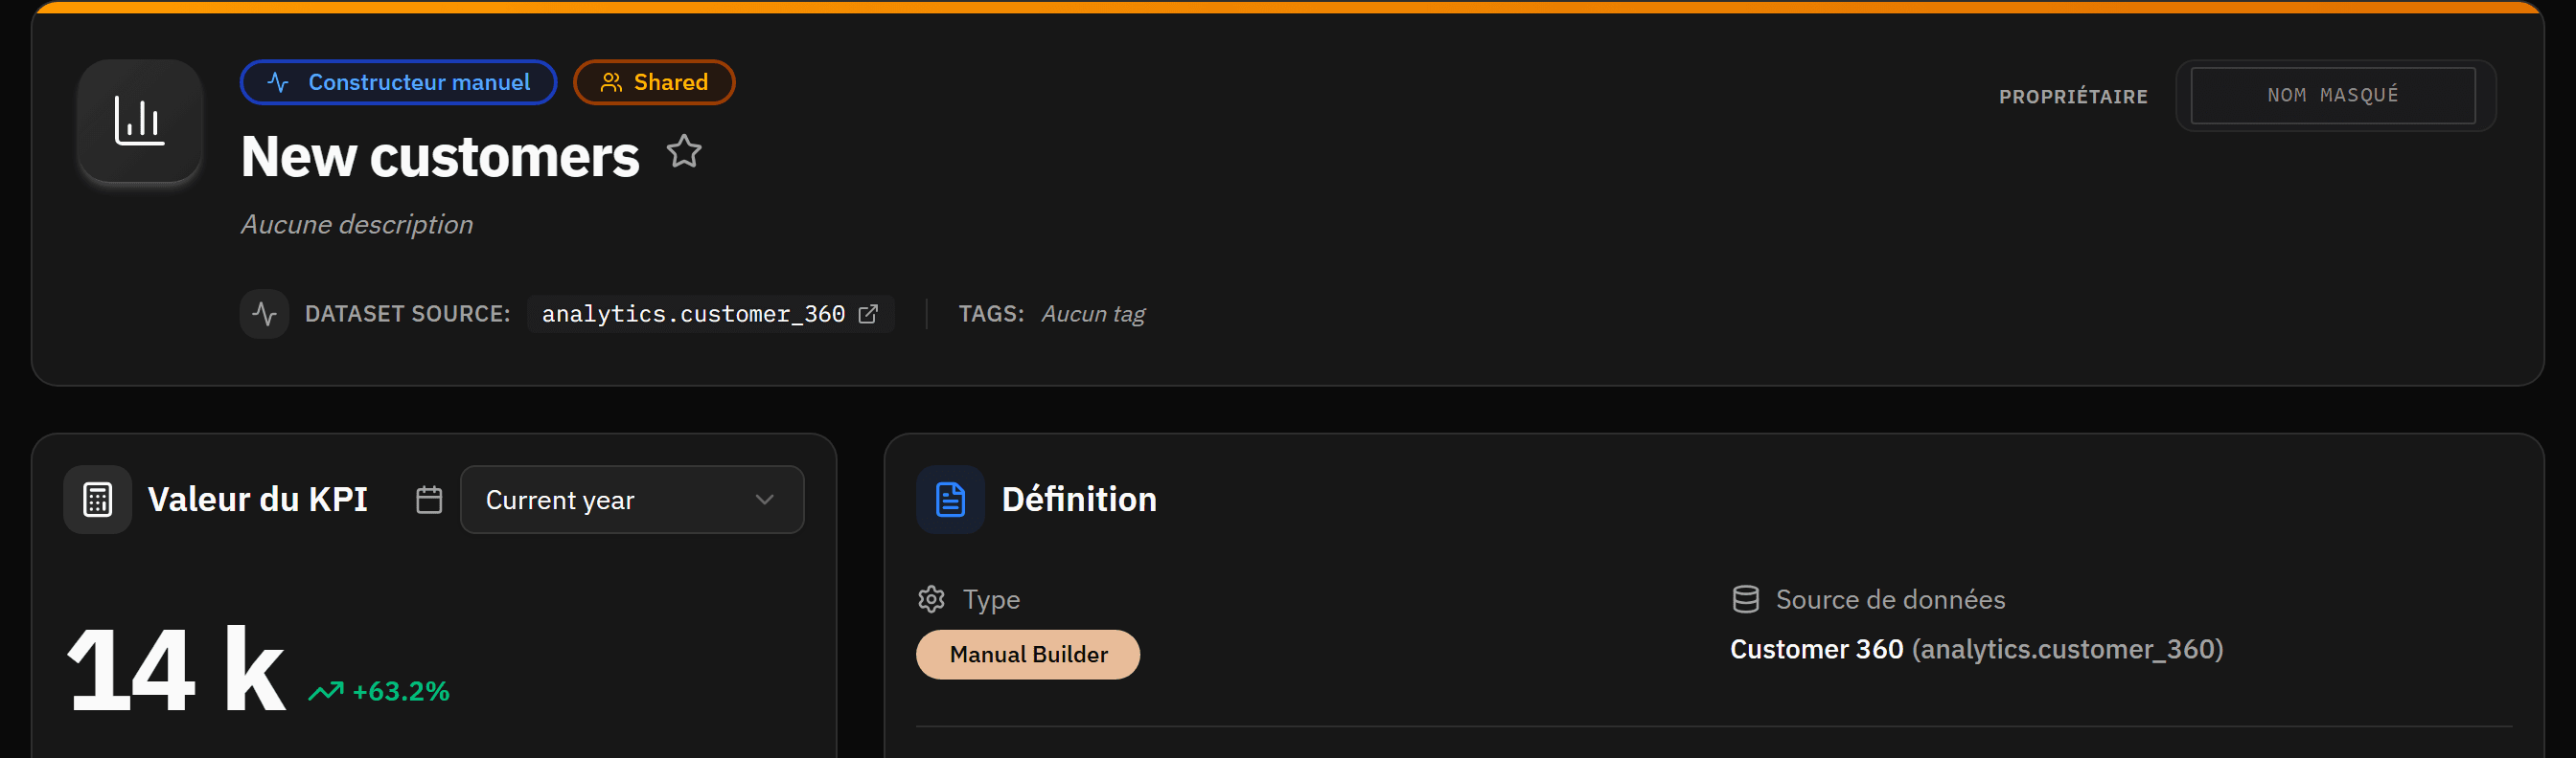Click the dataset source activity pulse icon

click(x=264, y=314)
